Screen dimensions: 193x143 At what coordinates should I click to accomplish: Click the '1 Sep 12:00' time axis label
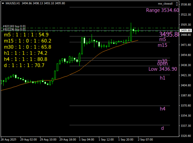[106, 140]
